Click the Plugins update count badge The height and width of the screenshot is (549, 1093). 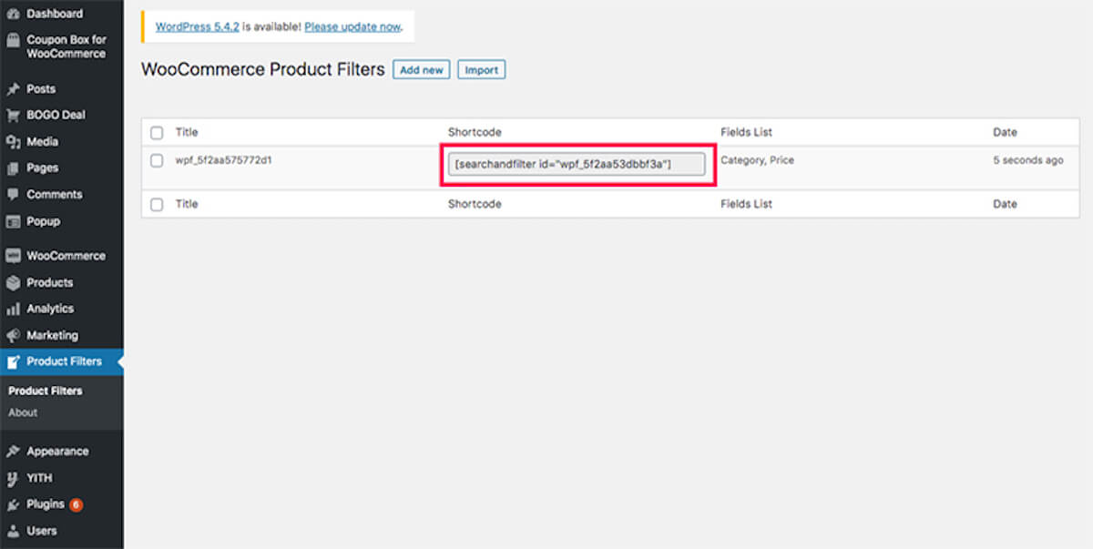pos(76,504)
